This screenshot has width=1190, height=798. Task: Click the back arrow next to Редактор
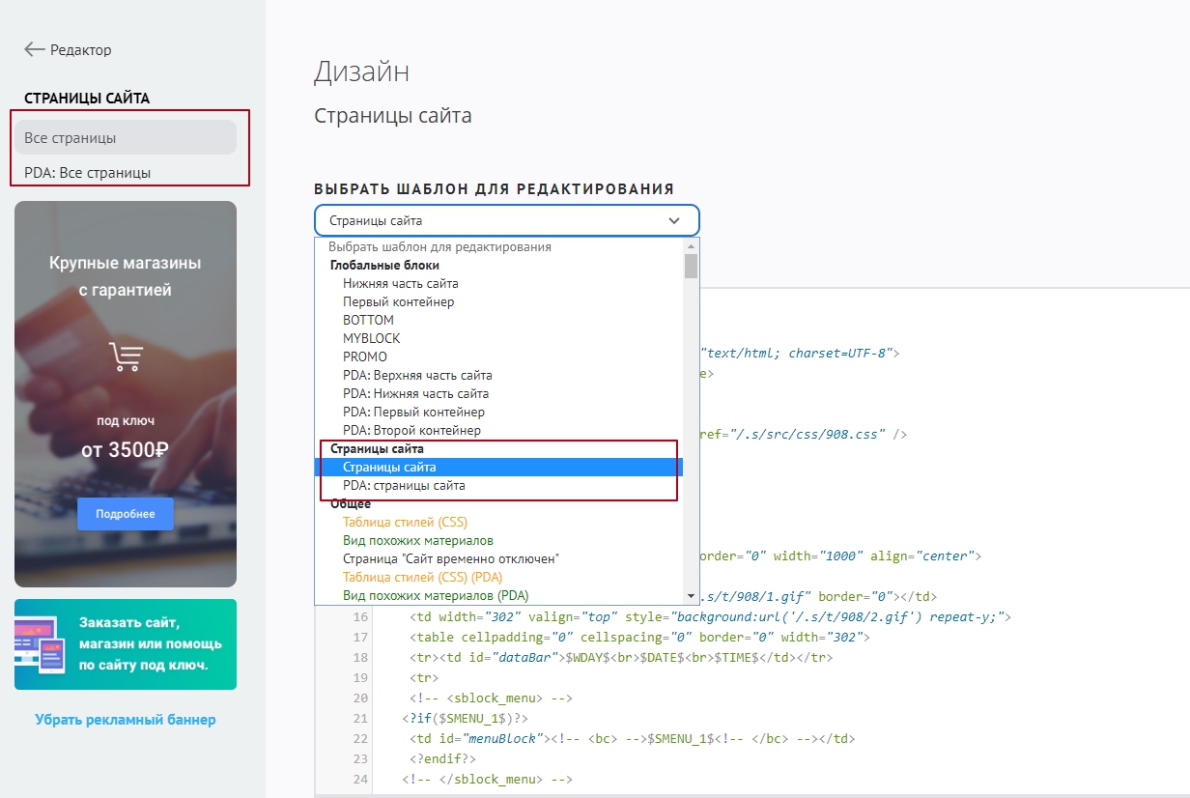(x=35, y=49)
